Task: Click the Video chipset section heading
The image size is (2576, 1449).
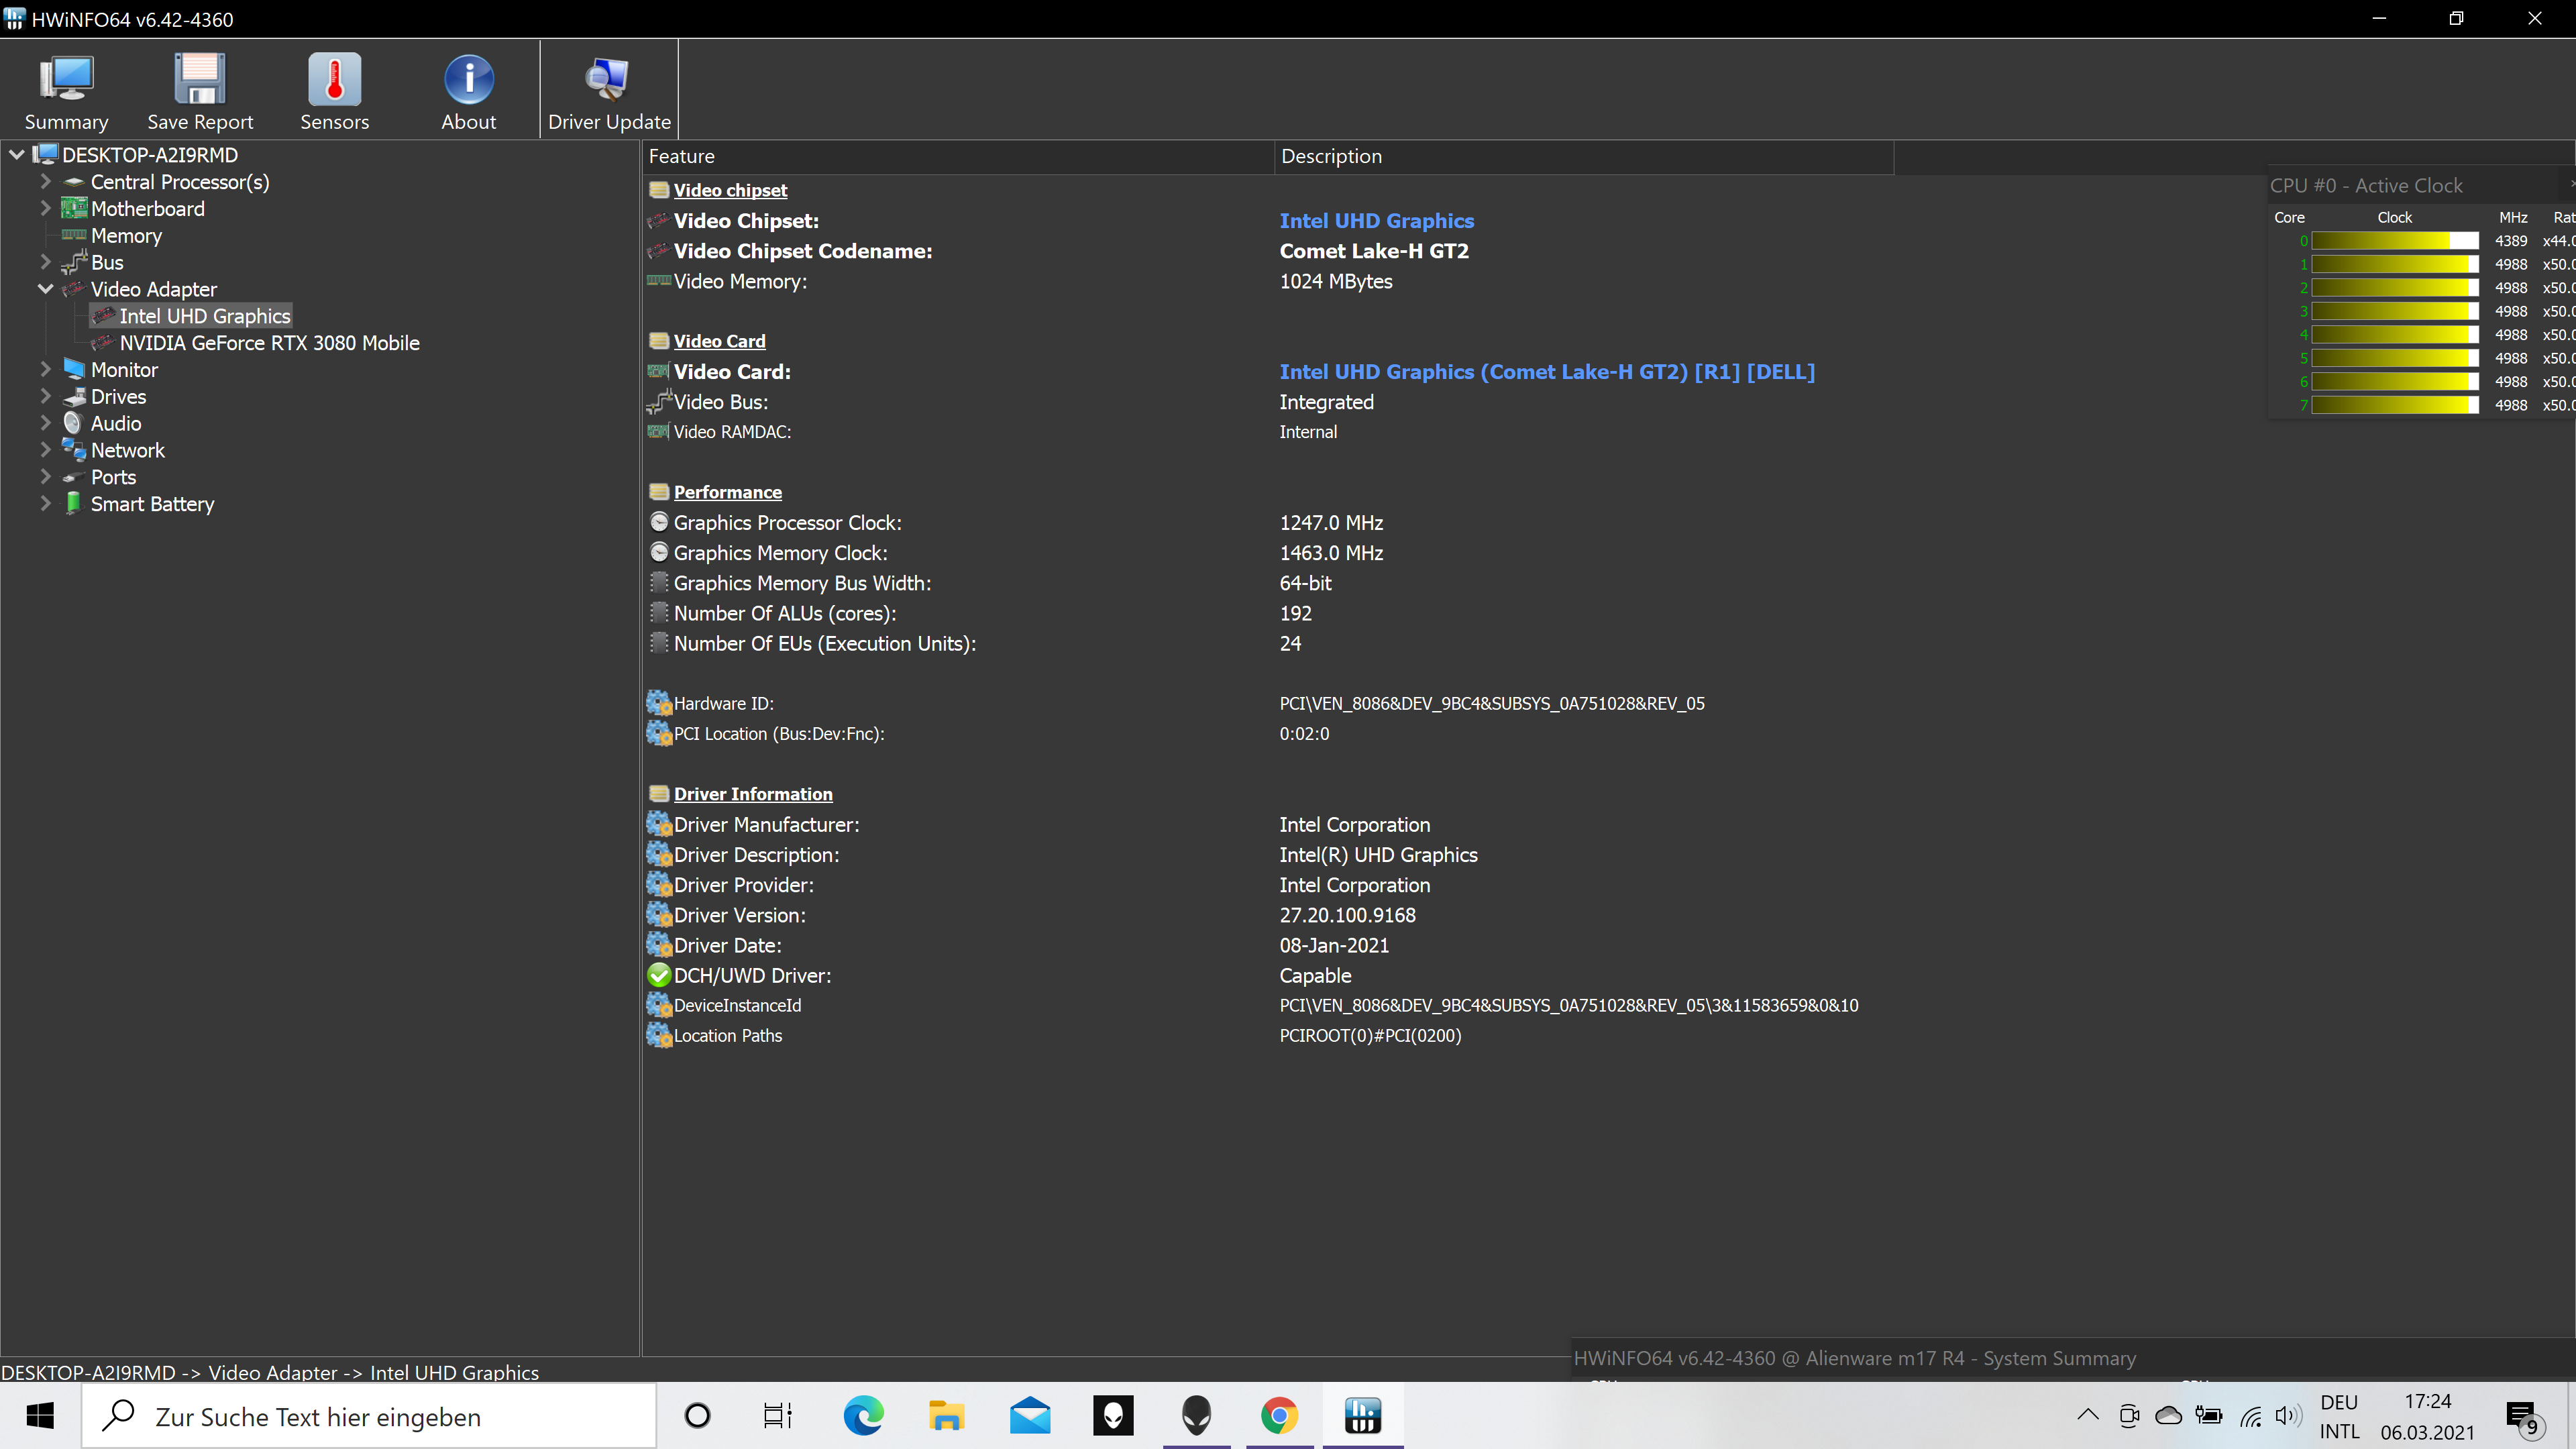Action: point(730,190)
